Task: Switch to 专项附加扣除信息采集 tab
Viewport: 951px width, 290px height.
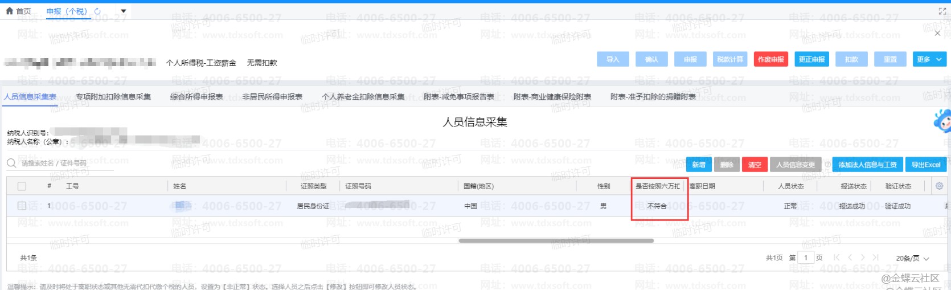Action: coord(113,97)
